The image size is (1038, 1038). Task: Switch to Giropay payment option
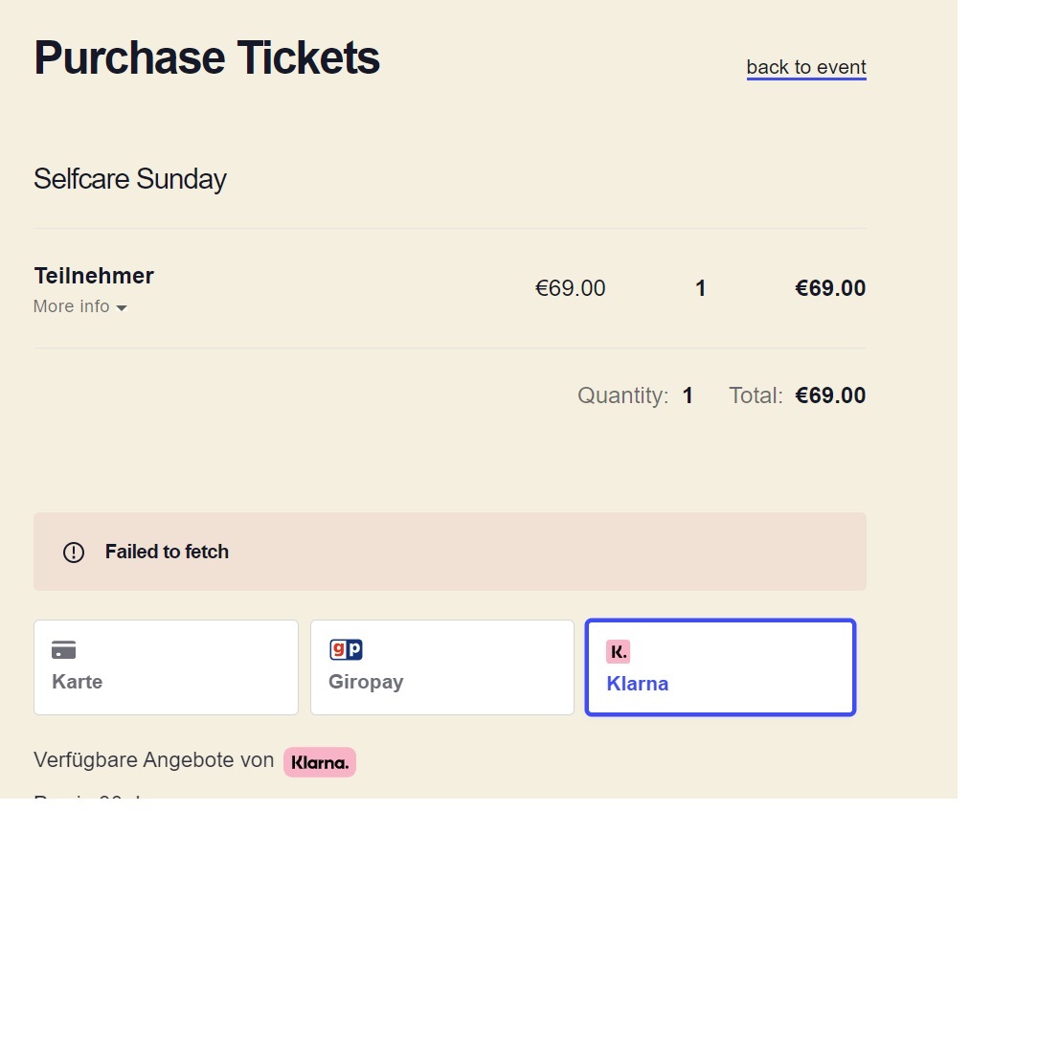441,667
